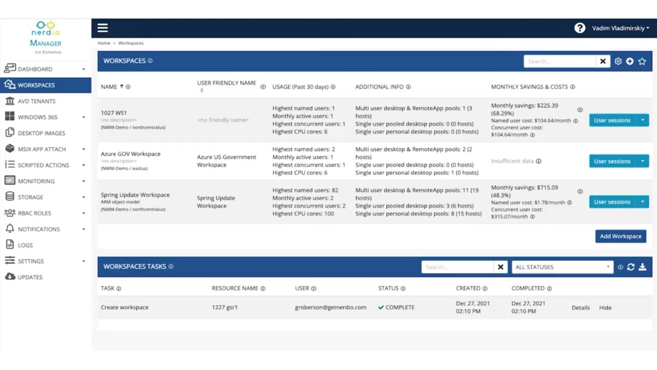This screenshot has height=370, width=657.
Task: Clear the Workspaces Tasks search with X
Action: pos(500,267)
